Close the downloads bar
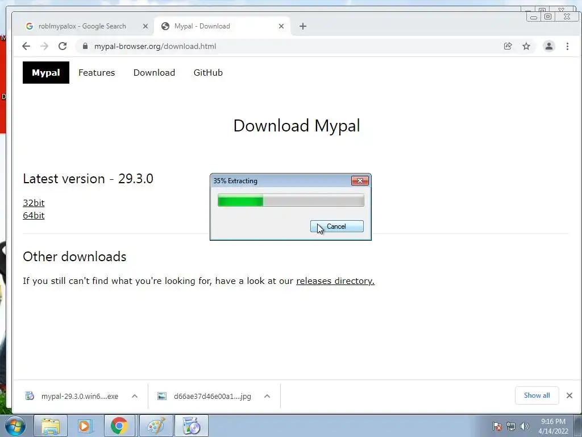 click(x=569, y=395)
